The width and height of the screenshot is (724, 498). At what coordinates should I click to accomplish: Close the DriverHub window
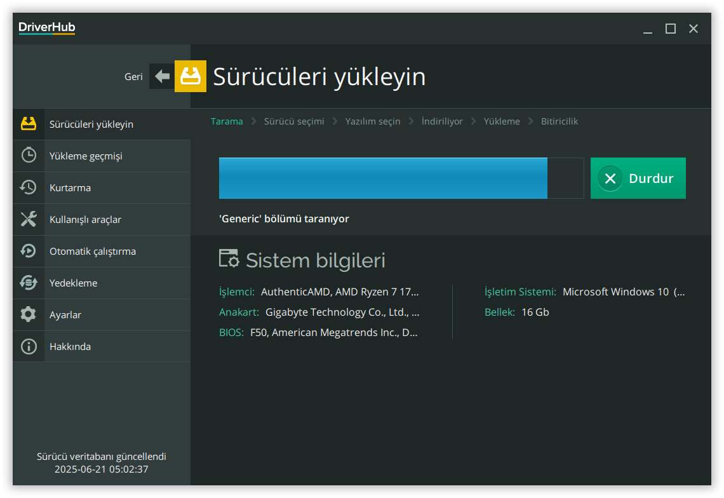point(693,29)
